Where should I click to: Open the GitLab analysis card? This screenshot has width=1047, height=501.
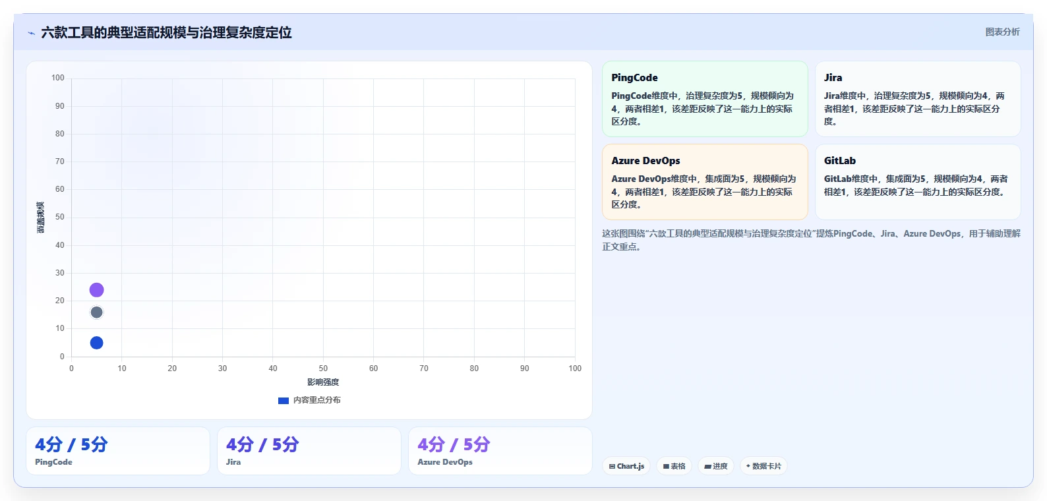[918, 182]
